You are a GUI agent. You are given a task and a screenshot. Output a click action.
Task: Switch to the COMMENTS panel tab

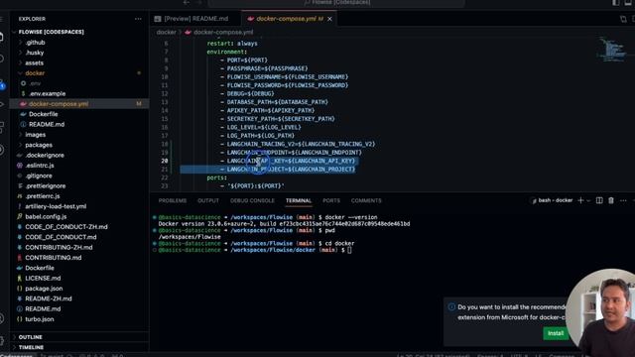[366, 200]
